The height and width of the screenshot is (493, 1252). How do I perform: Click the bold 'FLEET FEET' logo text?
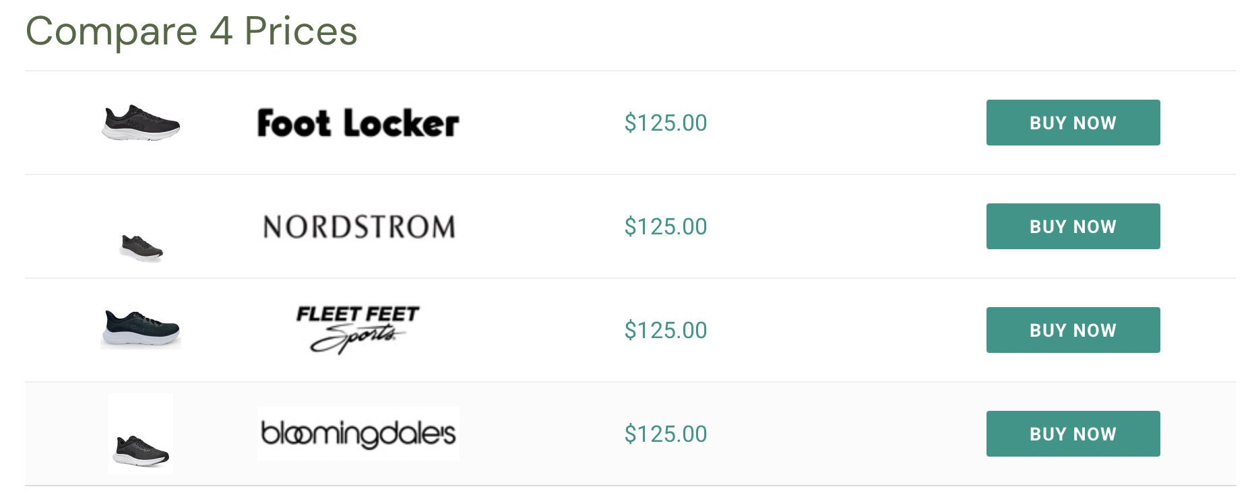(x=358, y=314)
